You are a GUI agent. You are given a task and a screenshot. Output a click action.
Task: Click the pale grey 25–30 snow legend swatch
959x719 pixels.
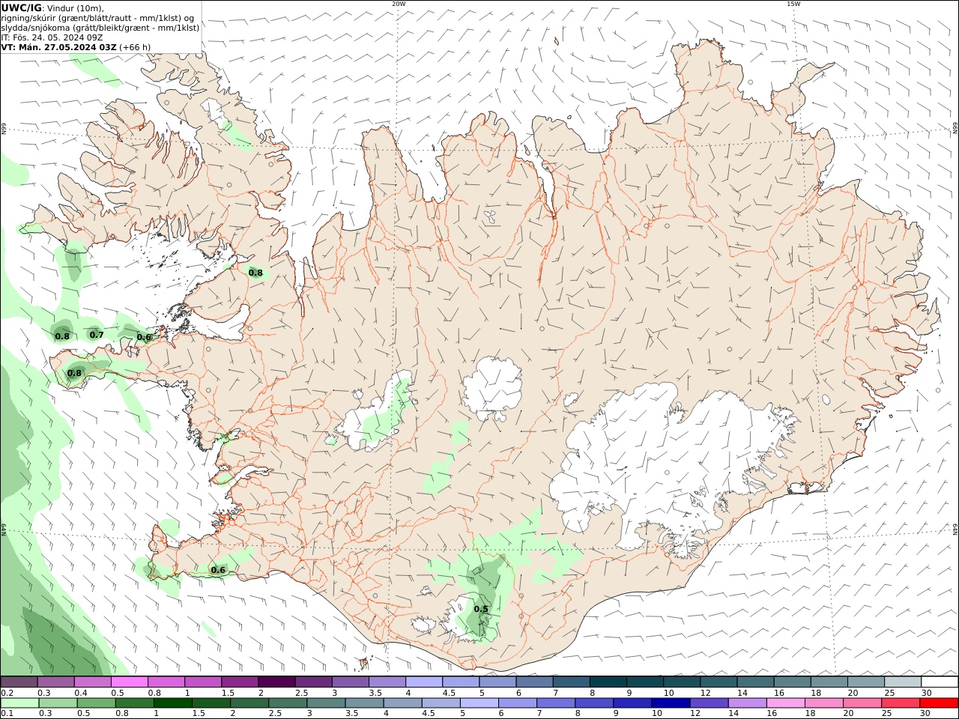click(x=902, y=682)
